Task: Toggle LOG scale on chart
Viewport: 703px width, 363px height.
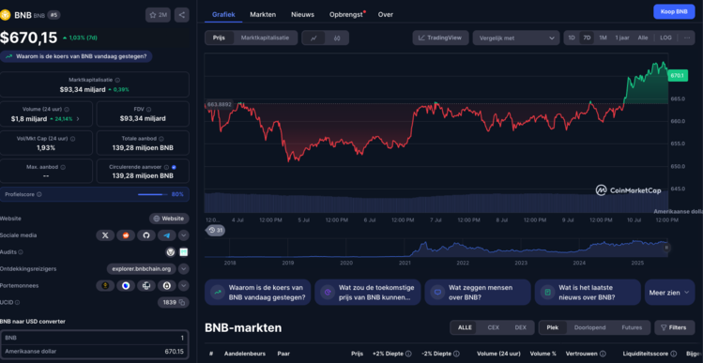Action: pyautogui.click(x=665, y=38)
